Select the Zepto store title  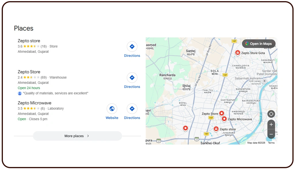[x=29, y=41]
